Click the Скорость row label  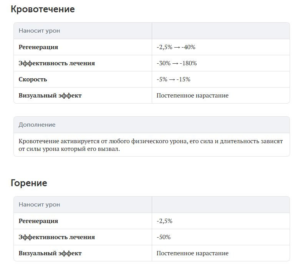[x=33, y=79]
